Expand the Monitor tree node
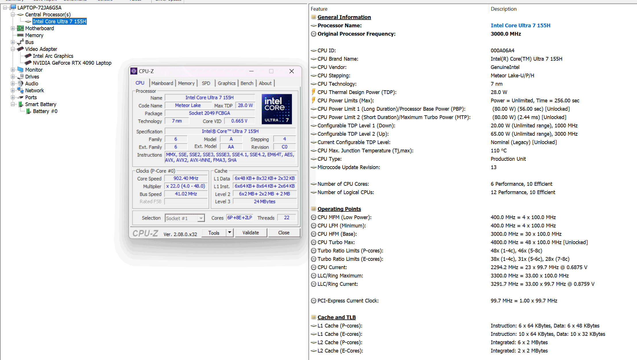The height and width of the screenshot is (360, 637). click(13, 70)
